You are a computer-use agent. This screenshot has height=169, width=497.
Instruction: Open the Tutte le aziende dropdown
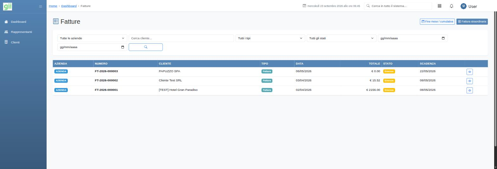point(92,38)
